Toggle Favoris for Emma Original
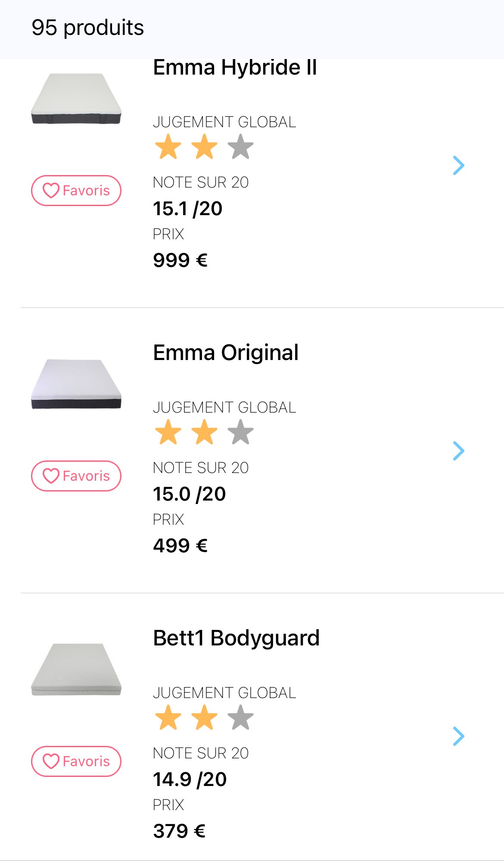The height and width of the screenshot is (861, 504). [76, 476]
